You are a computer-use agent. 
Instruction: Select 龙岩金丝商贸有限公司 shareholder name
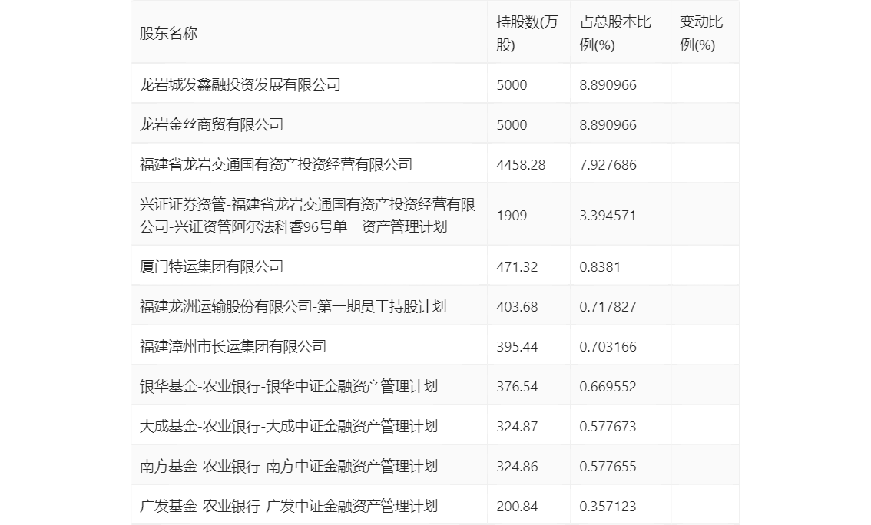211,124
